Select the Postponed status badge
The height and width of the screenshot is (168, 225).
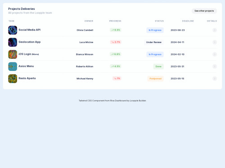(x=155, y=79)
